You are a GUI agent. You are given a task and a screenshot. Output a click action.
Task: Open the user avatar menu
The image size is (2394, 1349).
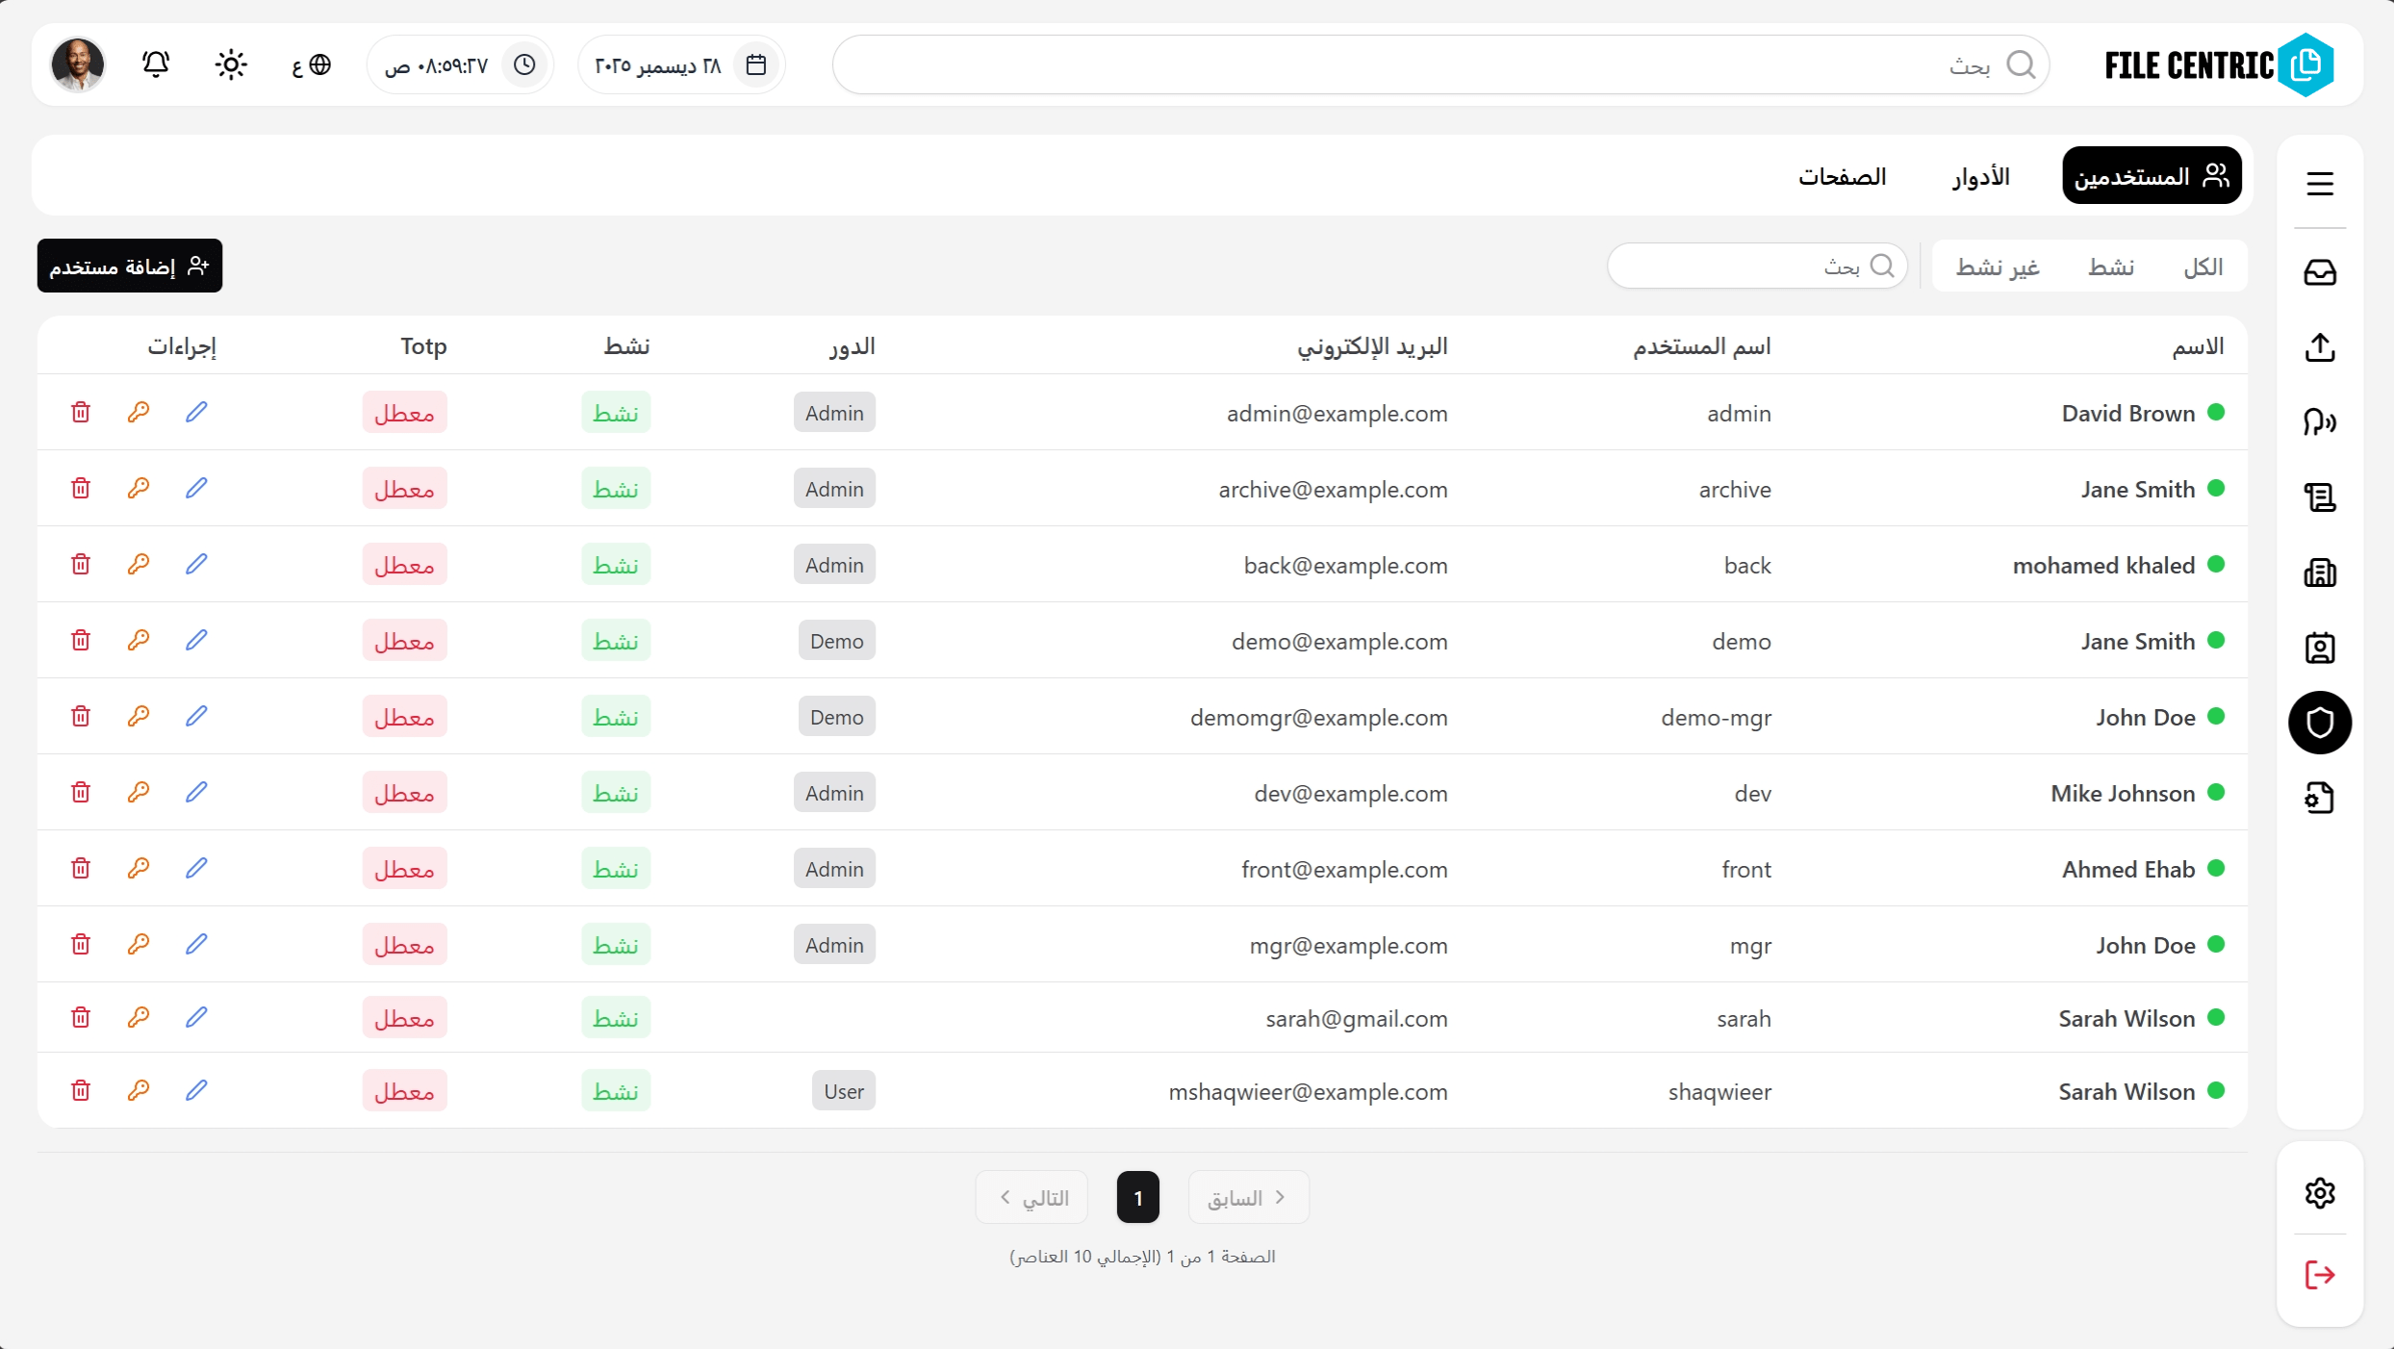point(77,64)
